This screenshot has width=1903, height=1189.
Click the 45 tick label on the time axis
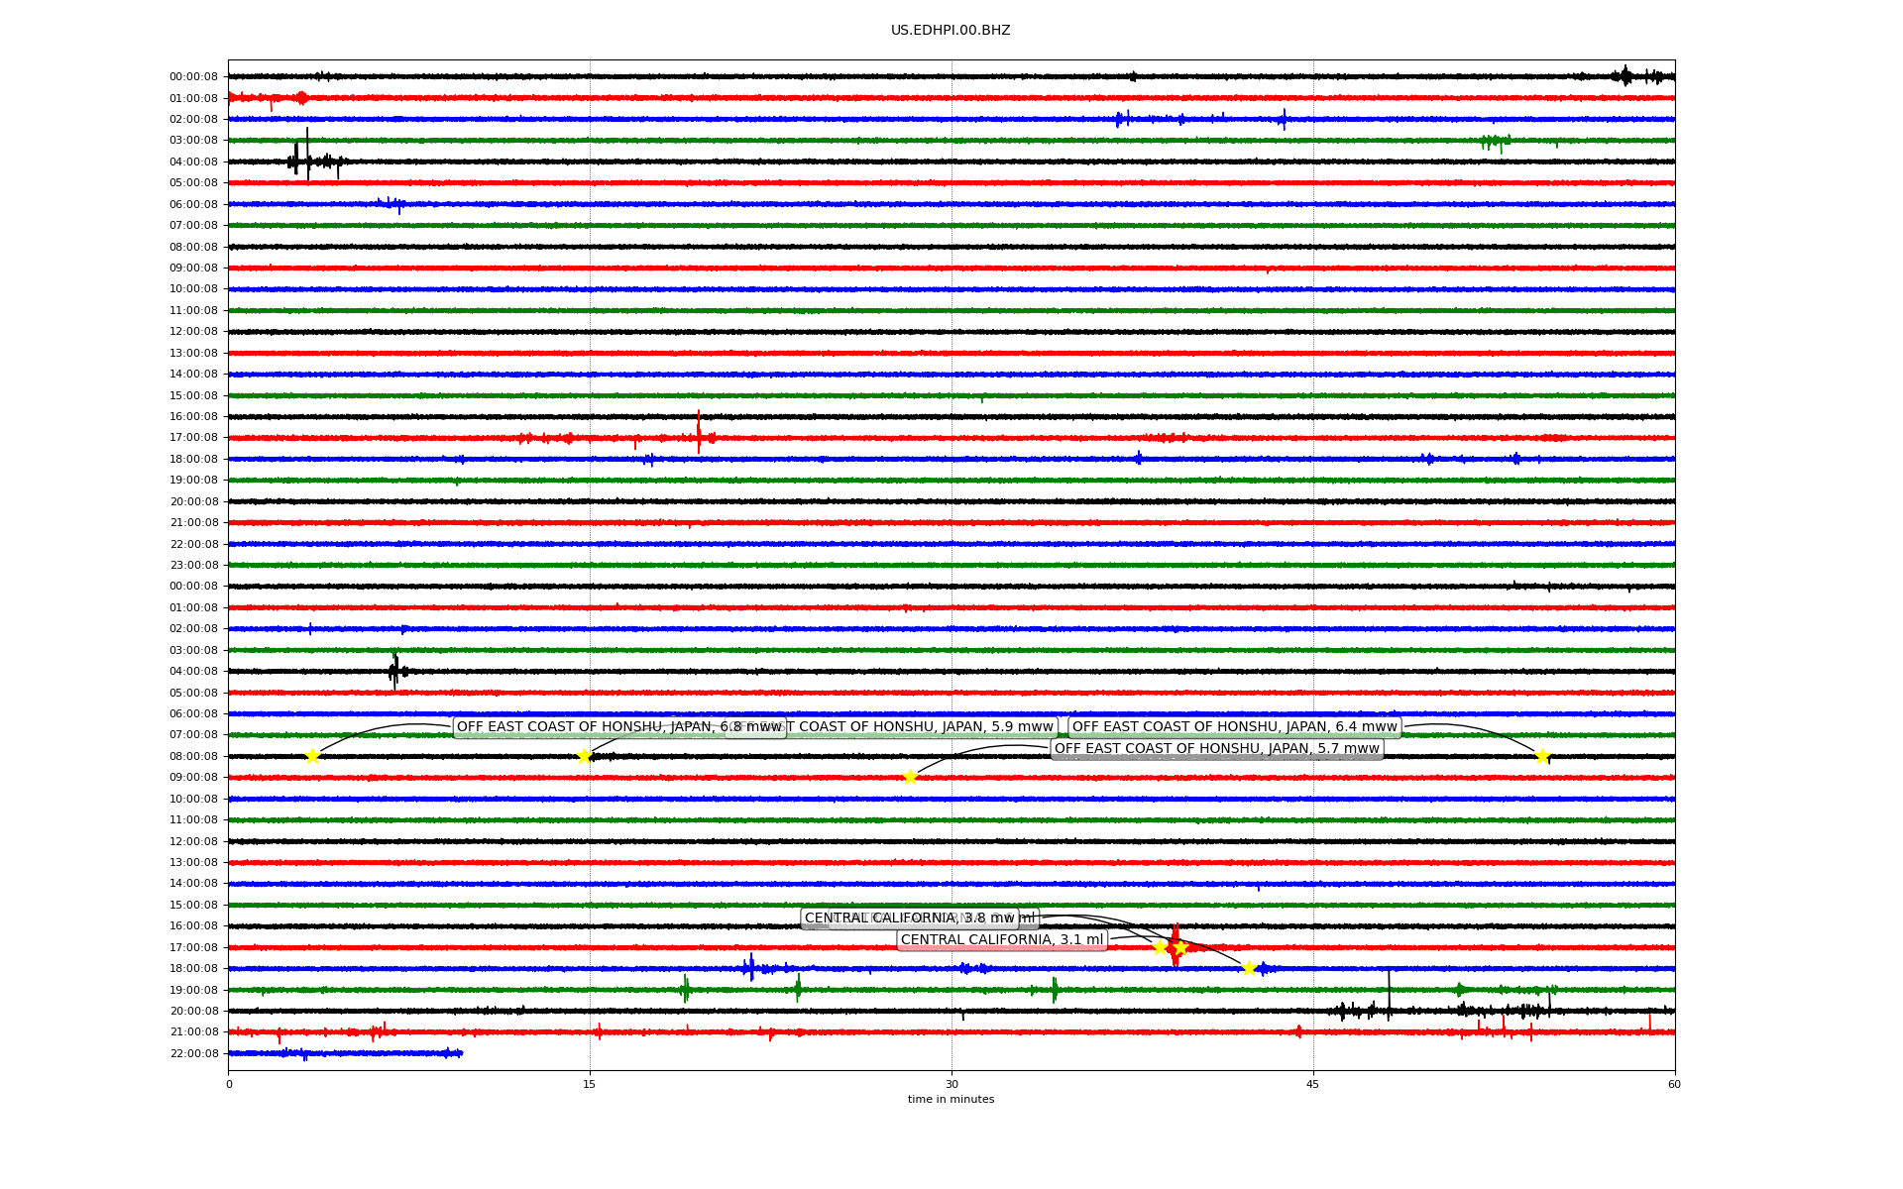[1313, 1084]
